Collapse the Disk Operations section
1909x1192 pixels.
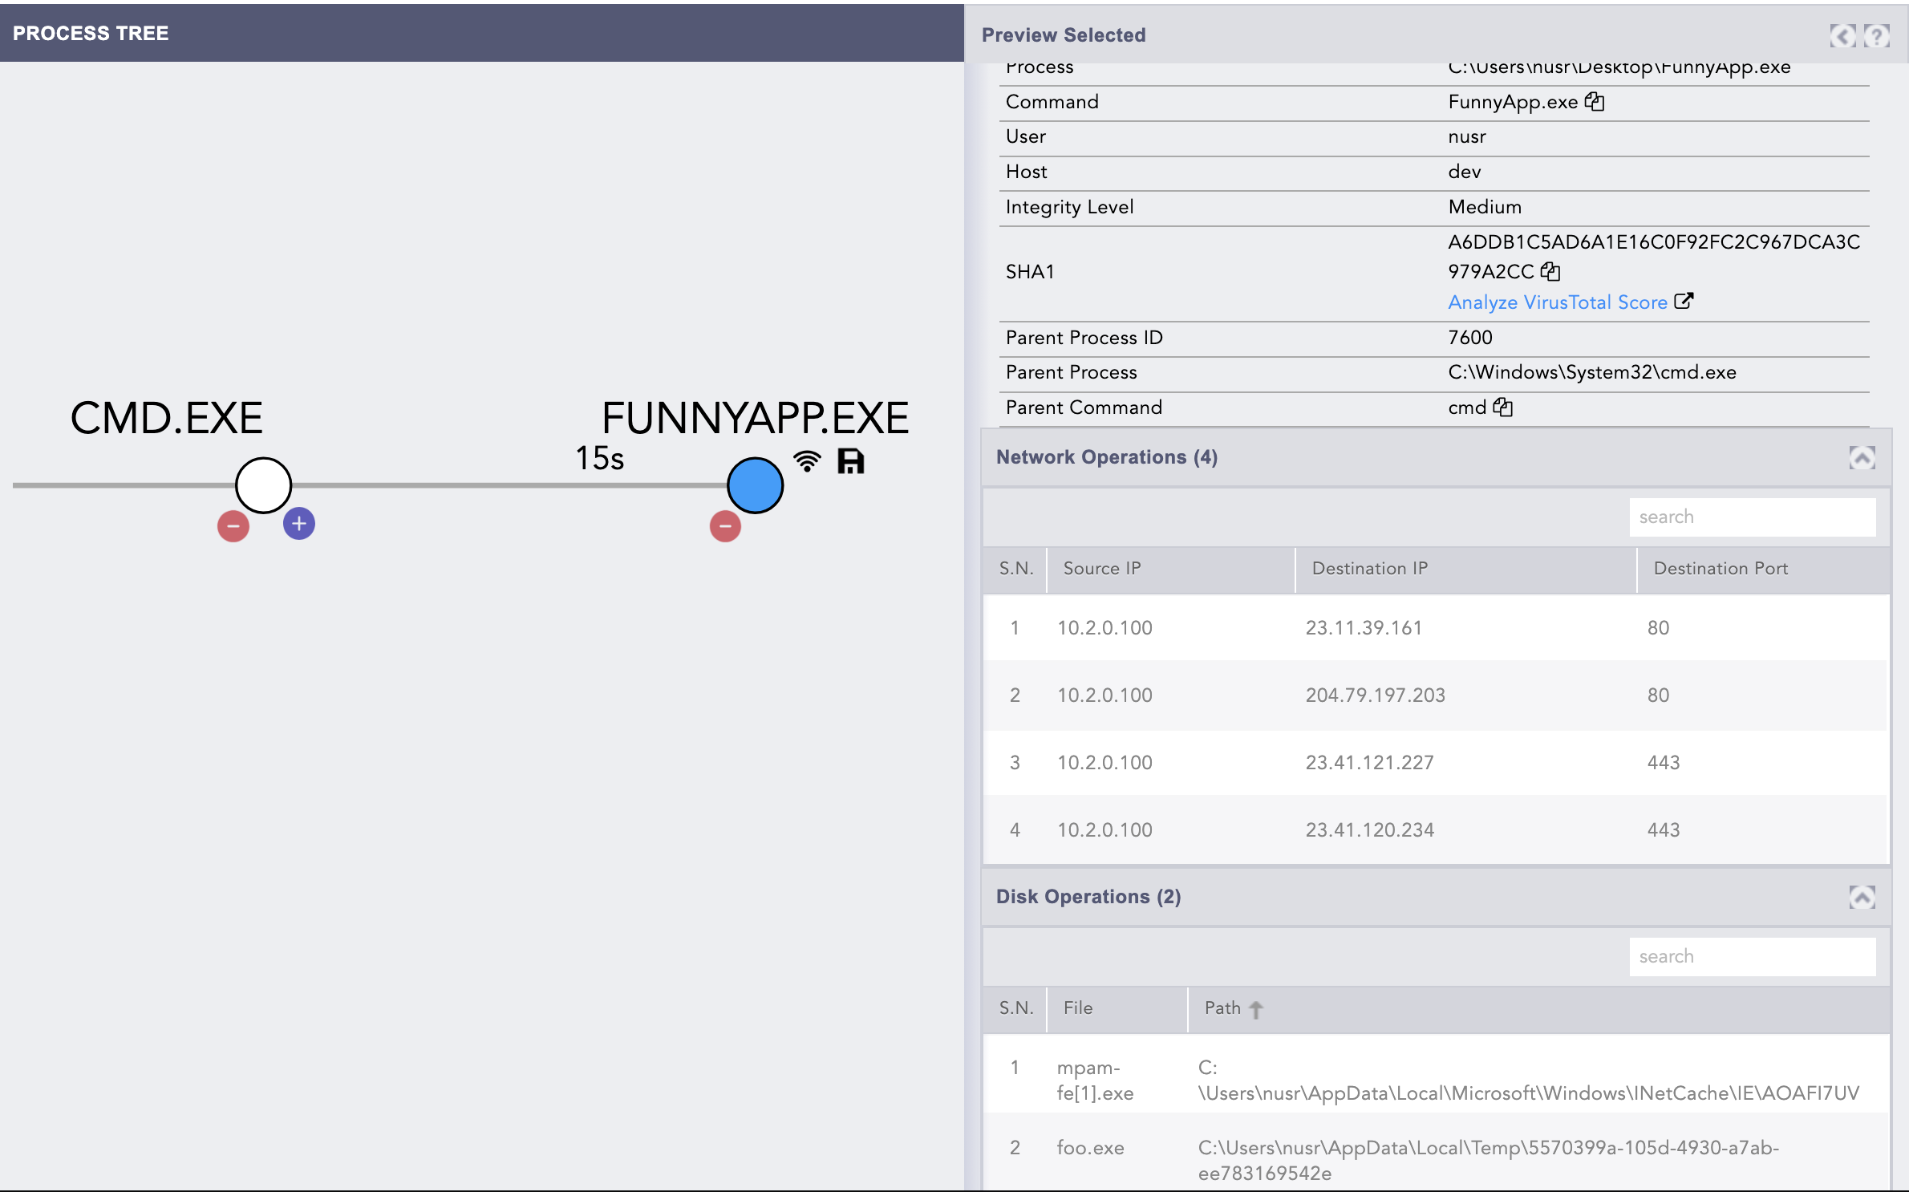(x=1862, y=897)
